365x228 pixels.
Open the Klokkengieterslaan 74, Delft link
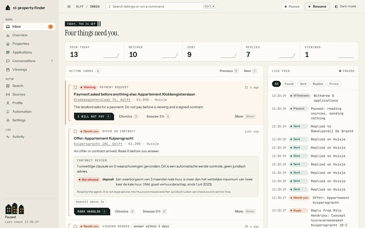102,100
